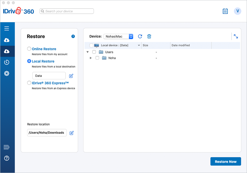Open the Backup cloud upload section

point(7,40)
